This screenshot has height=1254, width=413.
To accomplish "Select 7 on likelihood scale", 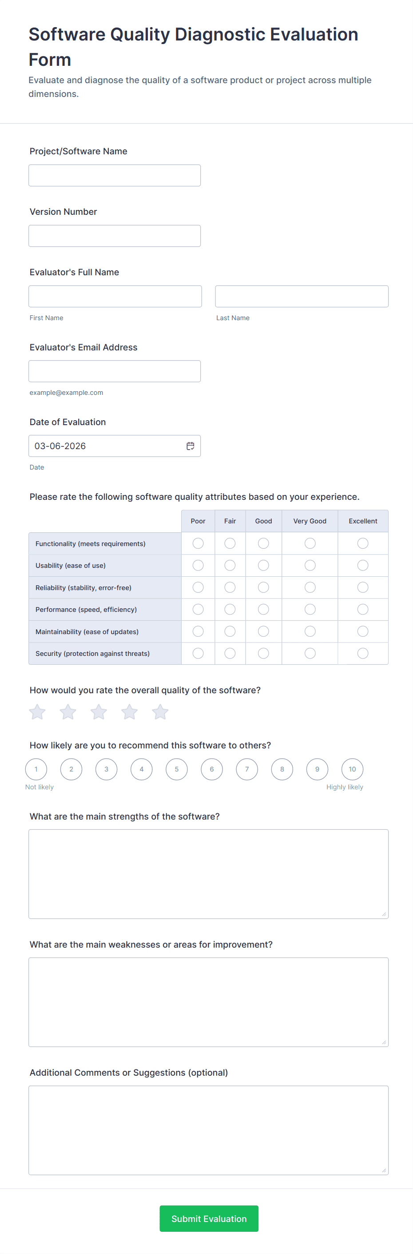I will [247, 769].
